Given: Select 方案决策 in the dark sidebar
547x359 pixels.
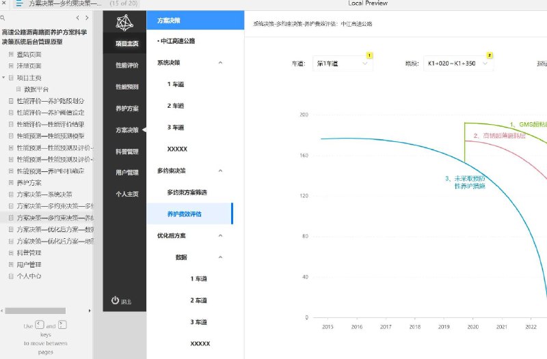Looking at the screenshot, I should click(x=127, y=130).
